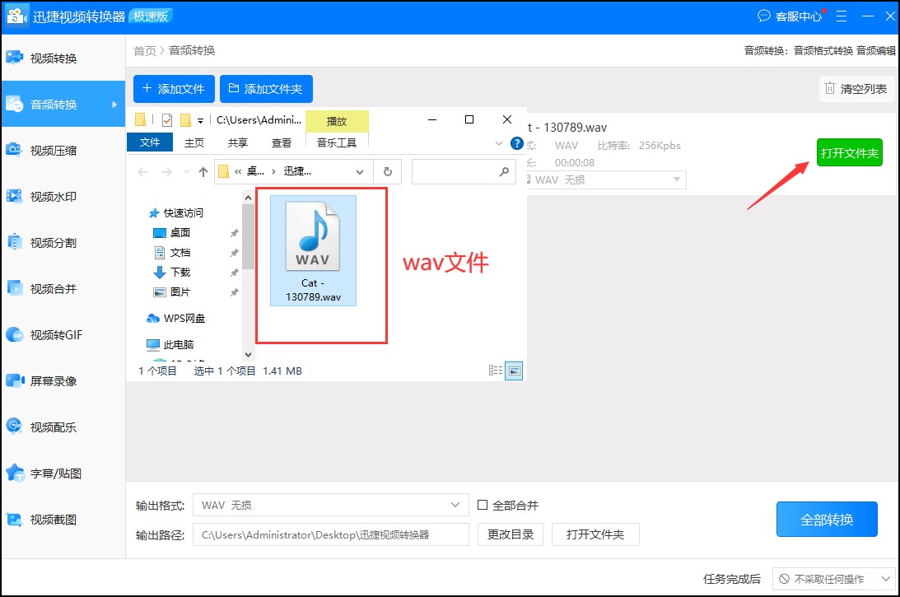Start conversion with 全部转换
This screenshot has width=900, height=597.
[827, 519]
